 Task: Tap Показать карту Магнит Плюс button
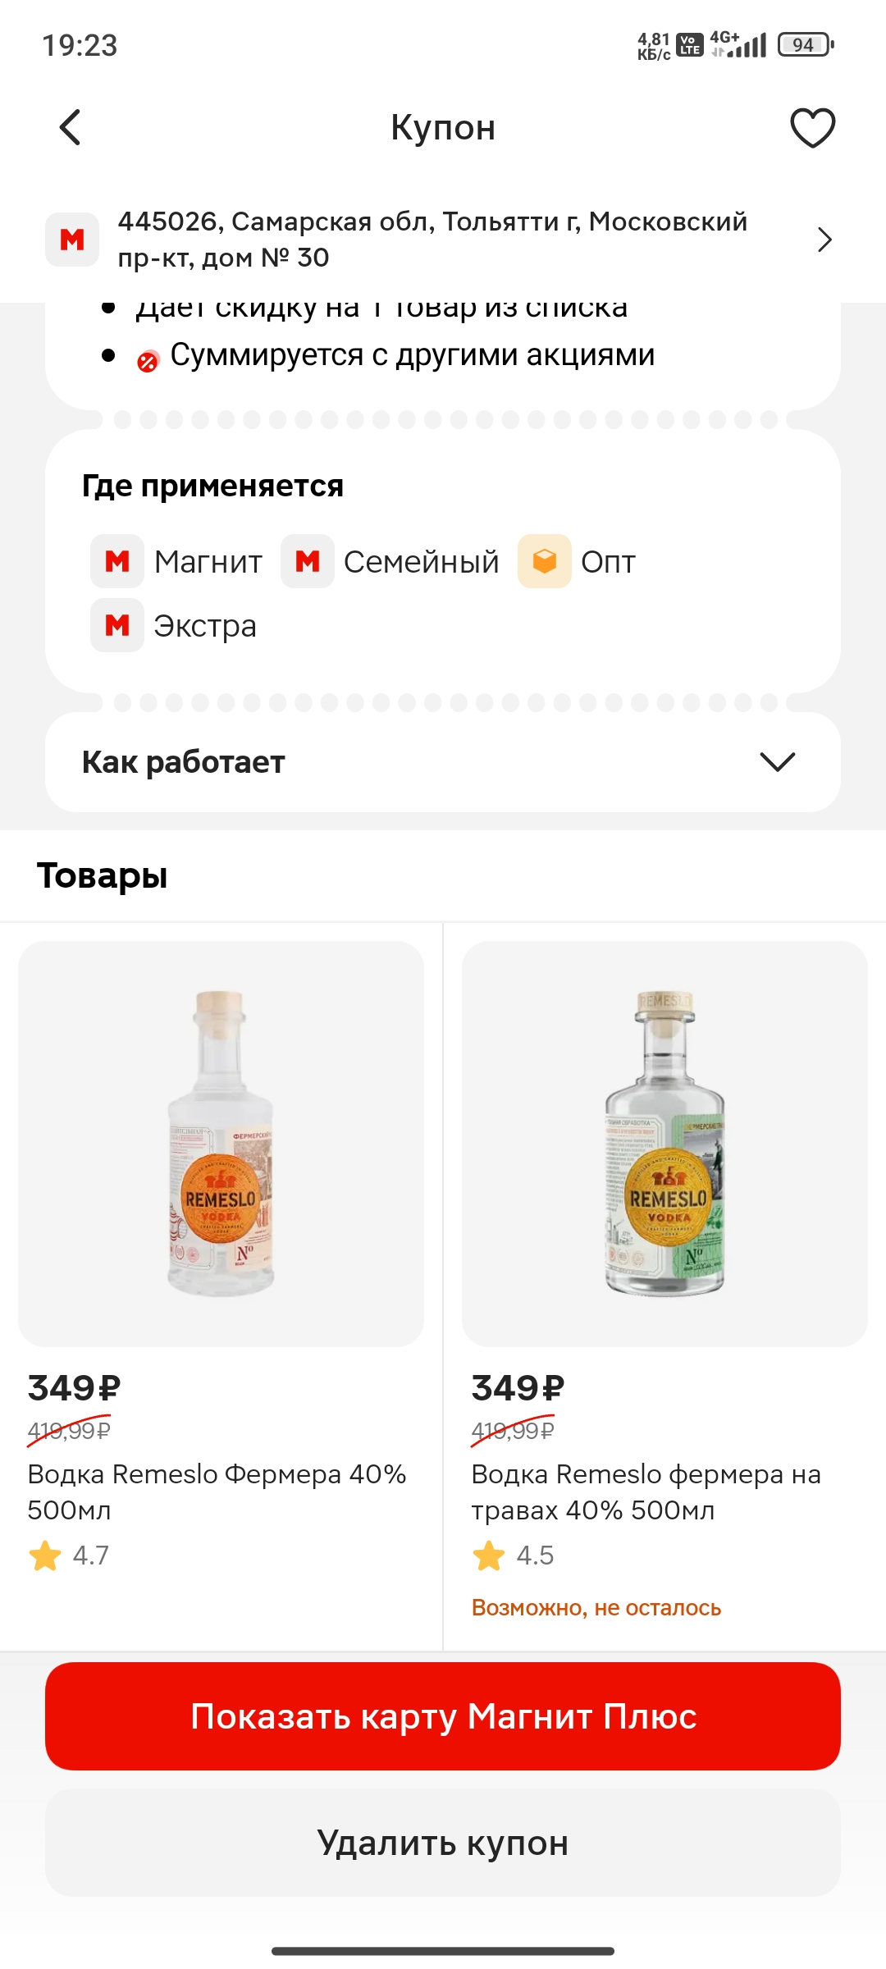[443, 1716]
